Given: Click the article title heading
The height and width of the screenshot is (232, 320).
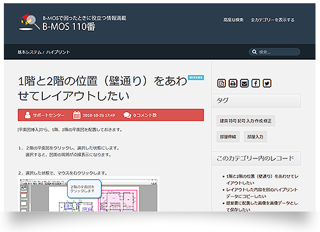Looking at the screenshot, I should point(102,88).
